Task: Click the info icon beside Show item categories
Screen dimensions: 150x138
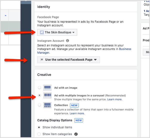Action: pos(76,134)
